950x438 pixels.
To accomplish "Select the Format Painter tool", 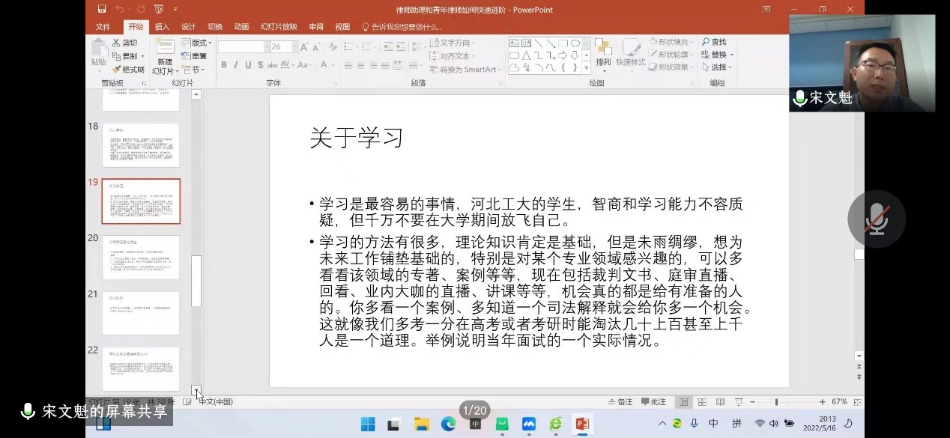I will (123, 68).
